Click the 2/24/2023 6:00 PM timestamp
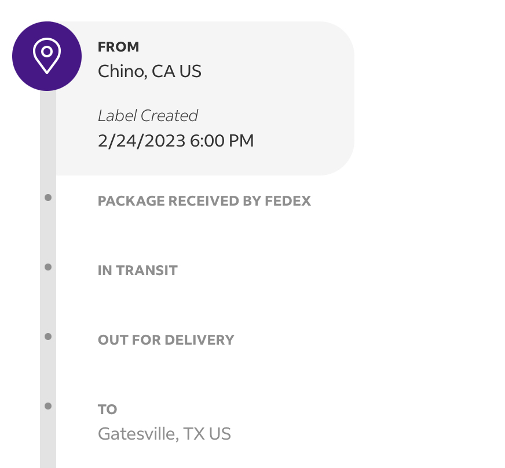The height and width of the screenshot is (468, 505). click(x=175, y=141)
